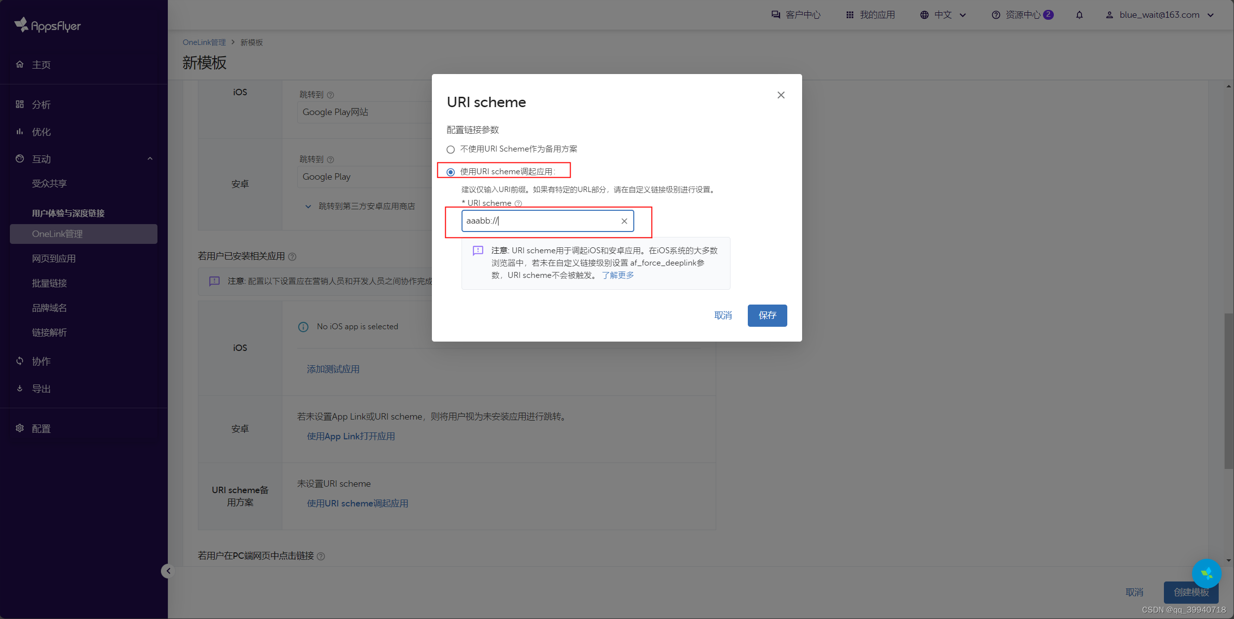This screenshot has height=619, width=1234.
Task: Open the 资源中心 help resources icon
Action: pyautogui.click(x=996, y=15)
